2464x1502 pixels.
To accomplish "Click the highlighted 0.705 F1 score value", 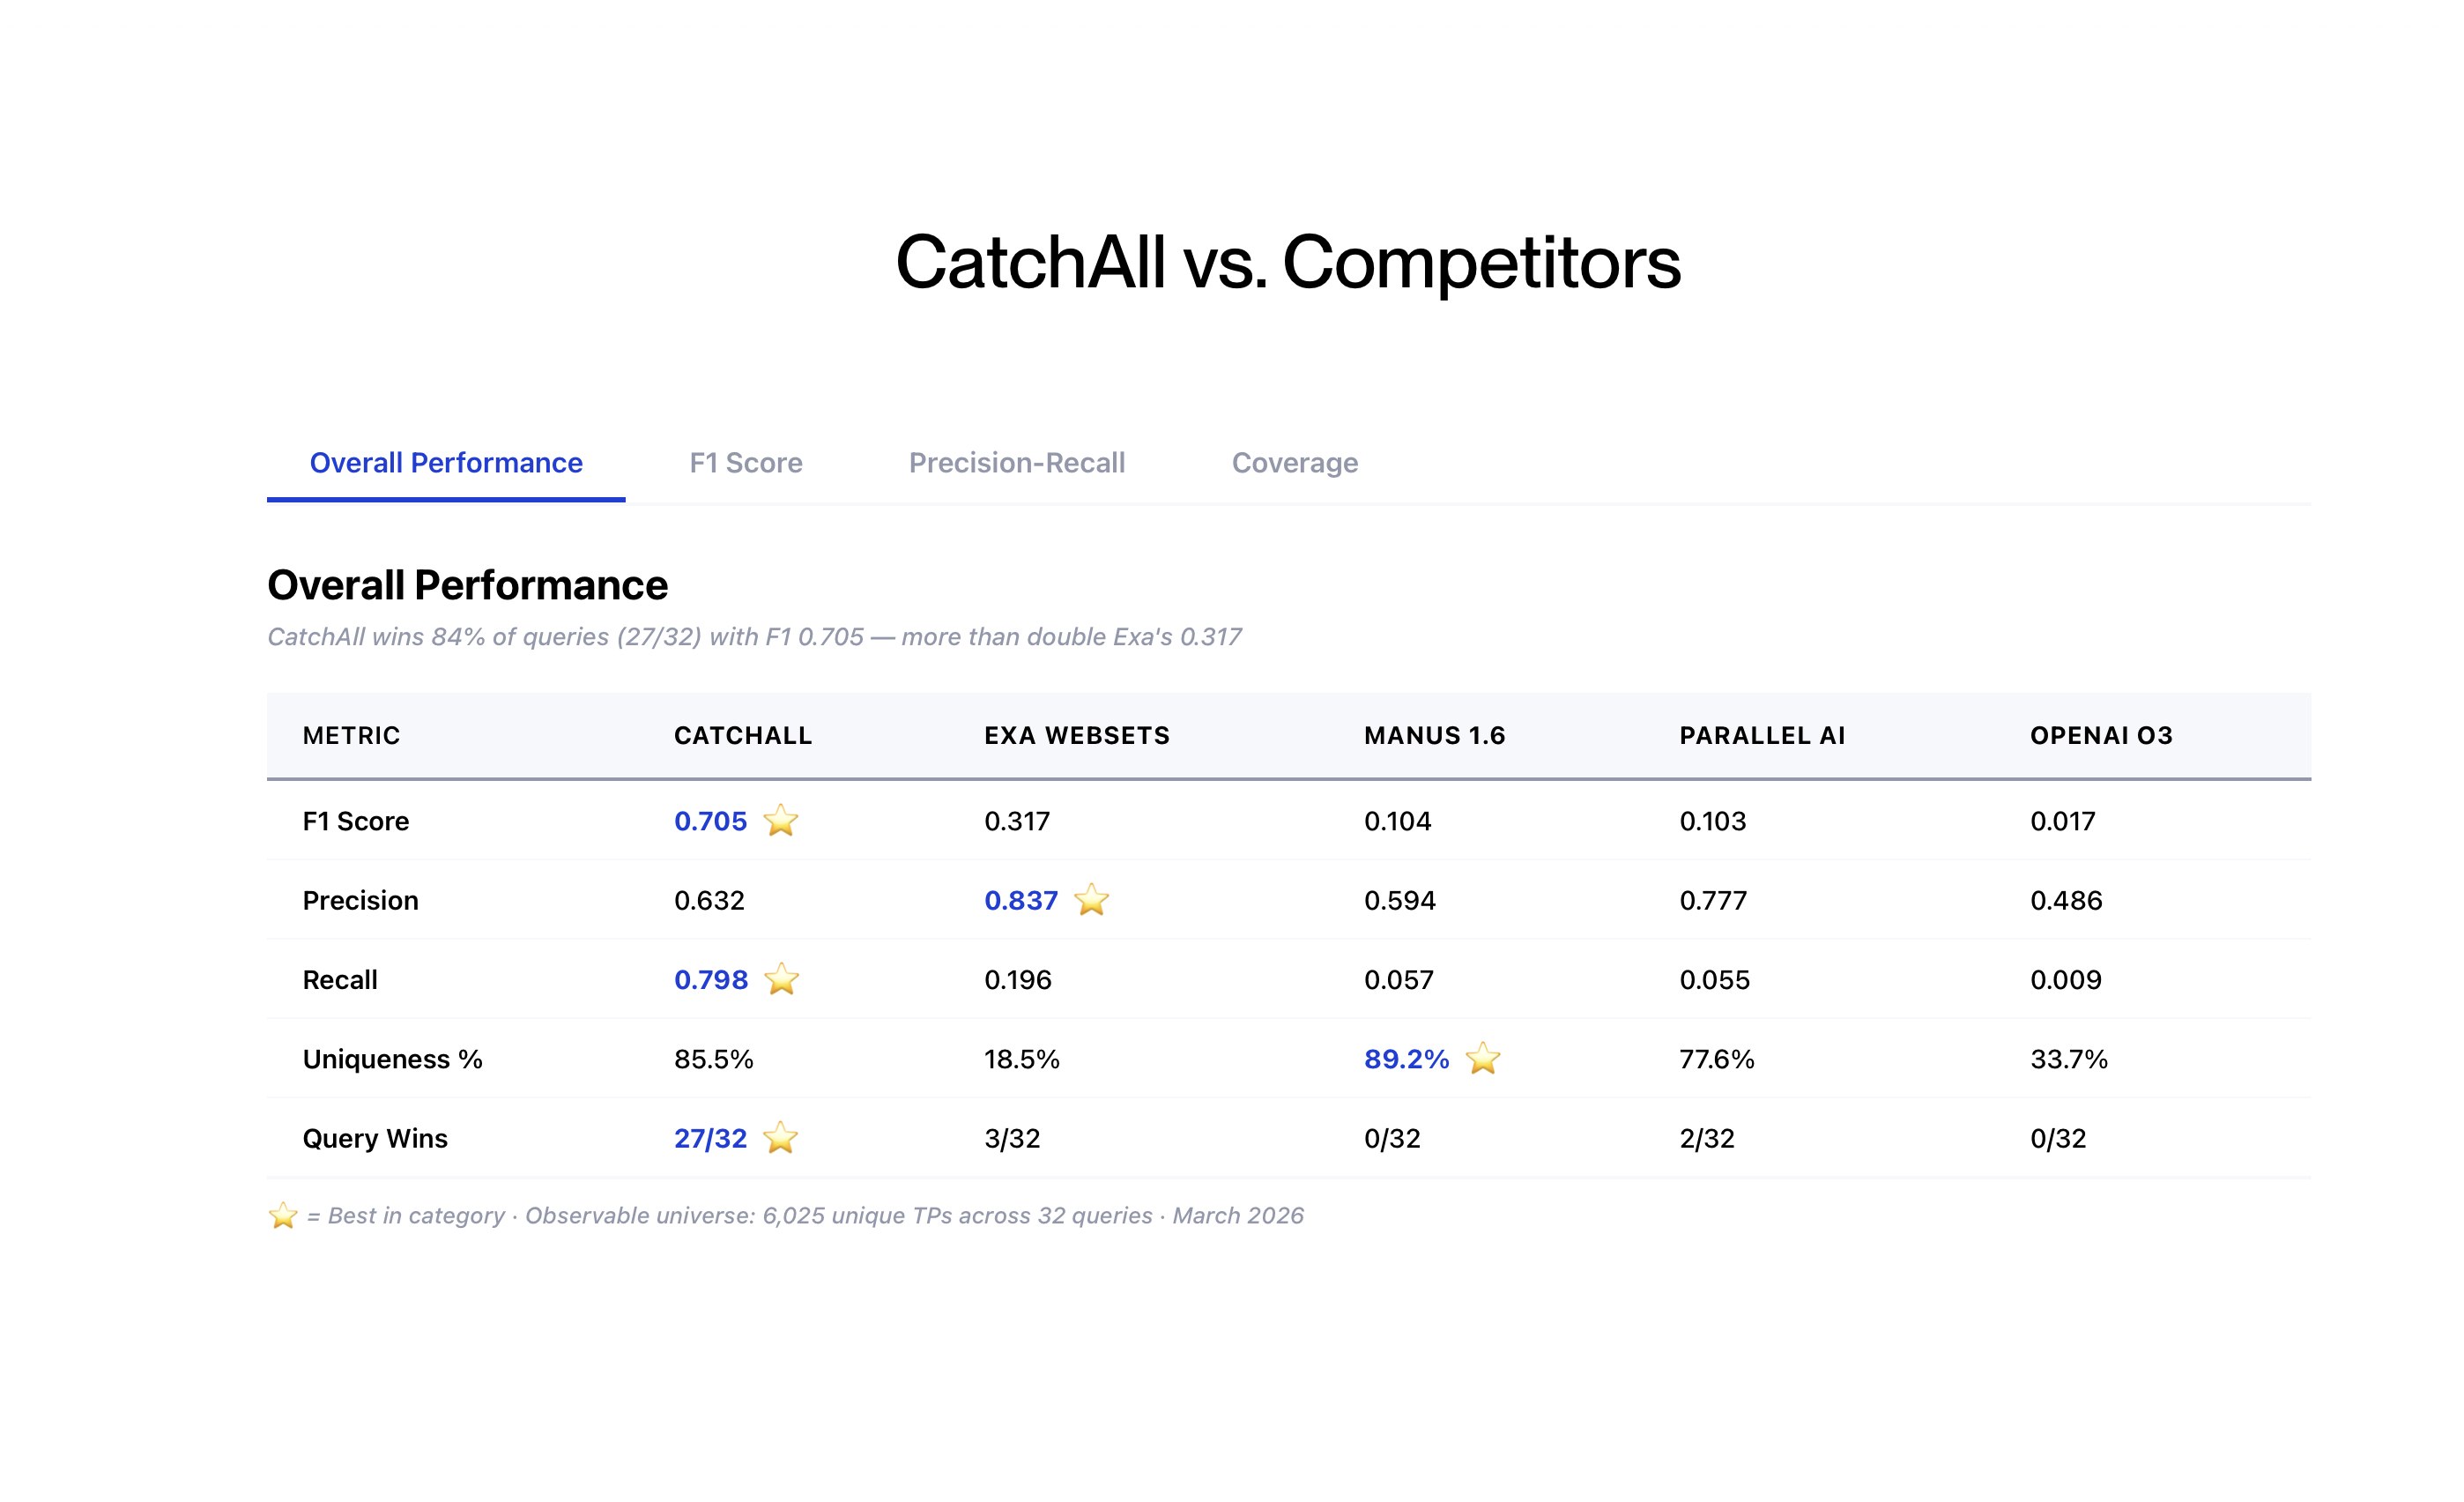I will coord(710,821).
